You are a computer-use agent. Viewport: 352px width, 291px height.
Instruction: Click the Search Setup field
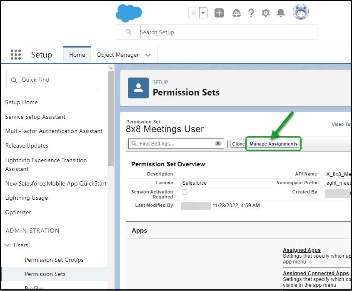click(x=217, y=32)
